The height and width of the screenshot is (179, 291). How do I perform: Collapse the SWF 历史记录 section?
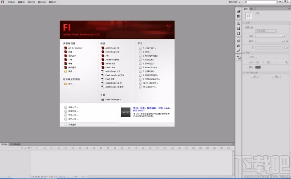pyautogui.click(x=244, y=73)
